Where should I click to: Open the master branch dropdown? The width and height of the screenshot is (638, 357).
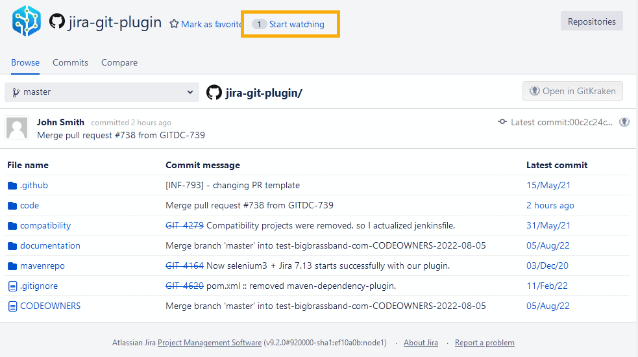click(103, 92)
